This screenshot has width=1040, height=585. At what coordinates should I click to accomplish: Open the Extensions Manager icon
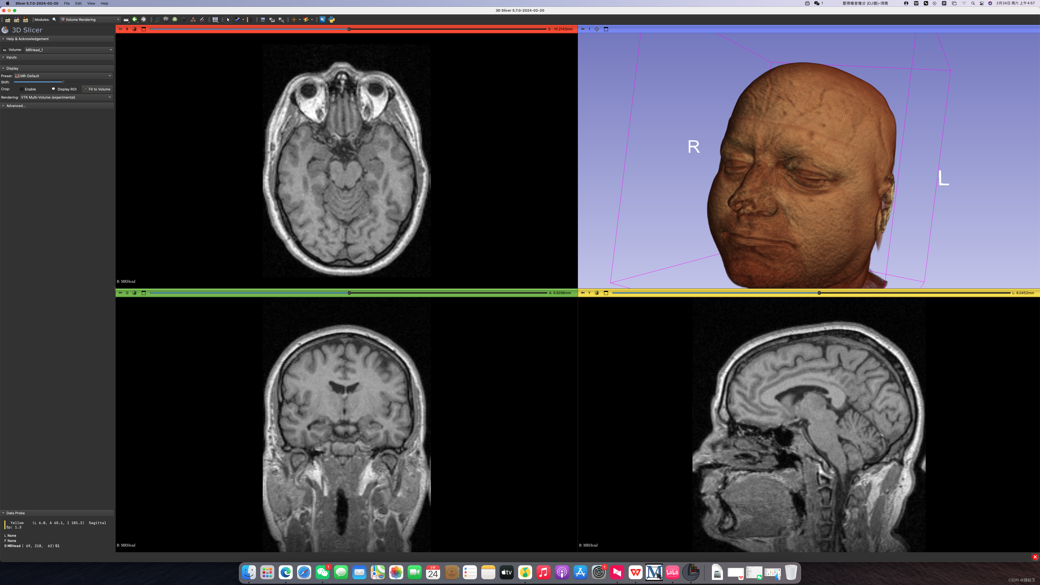pos(323,19)
